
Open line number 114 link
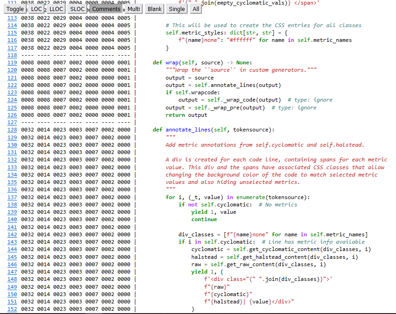click(12, 26)
